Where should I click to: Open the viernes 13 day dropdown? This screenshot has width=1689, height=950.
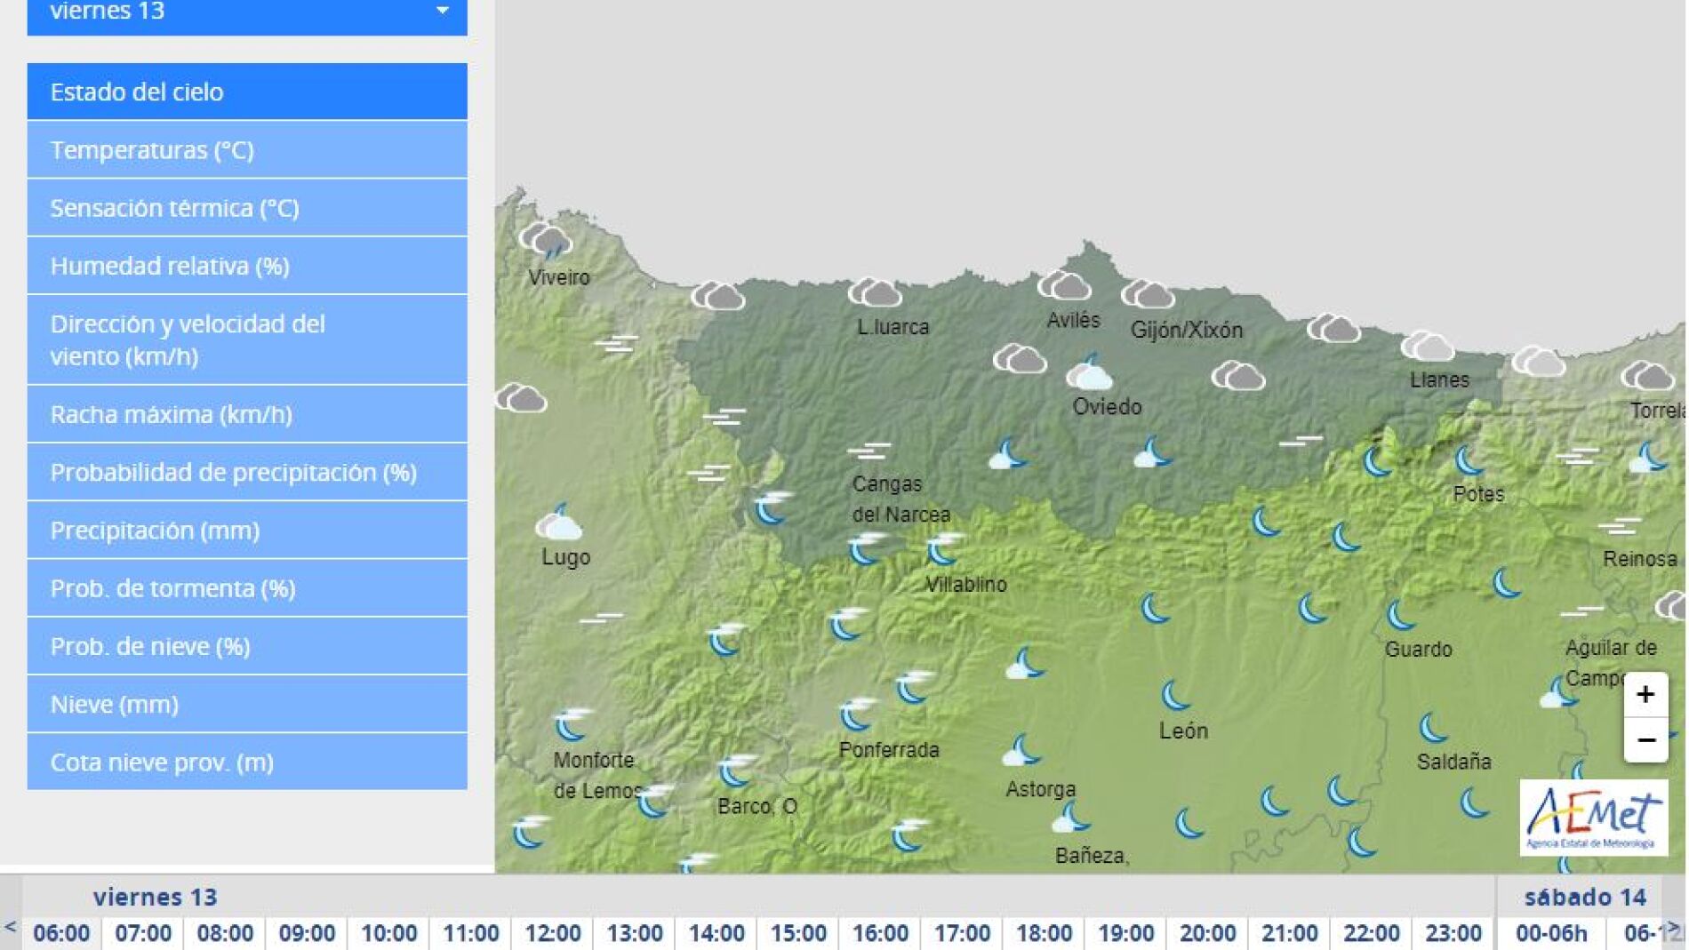[247, 13]
